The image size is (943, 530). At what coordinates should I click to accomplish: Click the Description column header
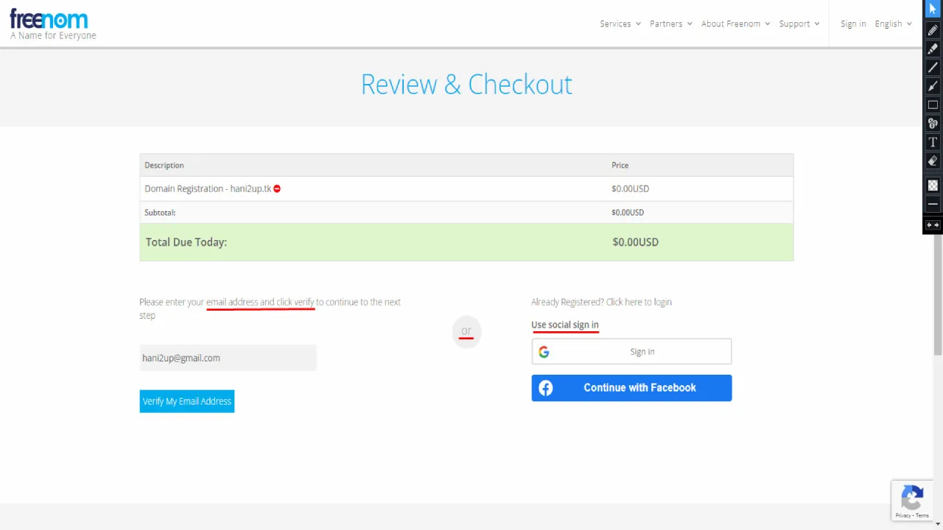point(164,165)
